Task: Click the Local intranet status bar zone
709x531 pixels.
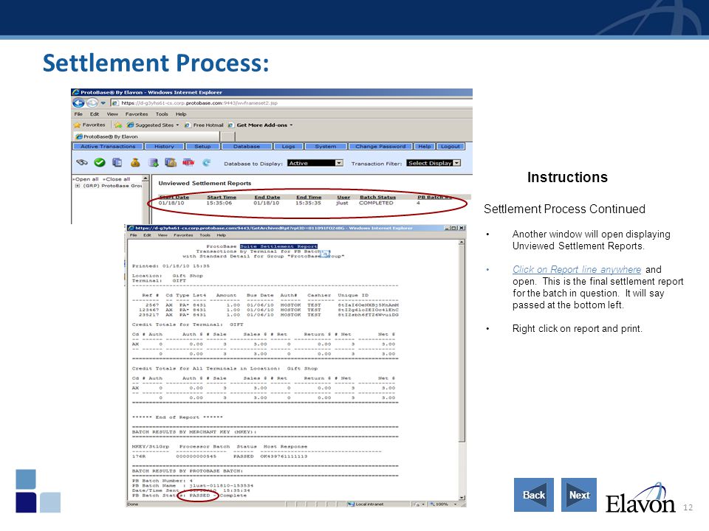Action: click(x=366, y=504)
